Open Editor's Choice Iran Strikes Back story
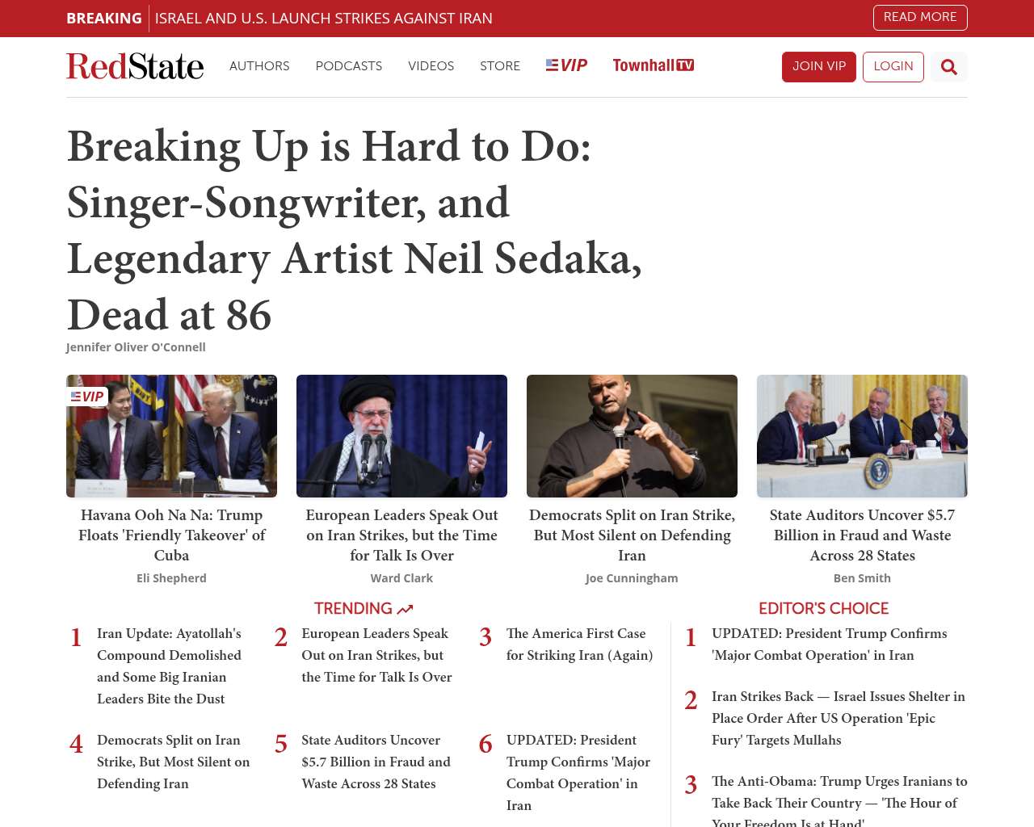The height and width of the screenshot is (827, 1034). [839, 718]
